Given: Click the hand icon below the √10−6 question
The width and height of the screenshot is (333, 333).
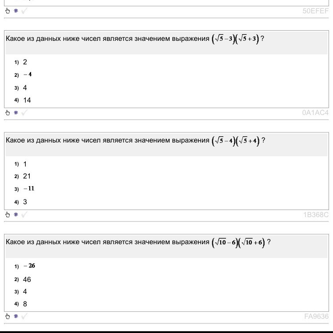Looking at the screenshot, I should pos(8,317).
